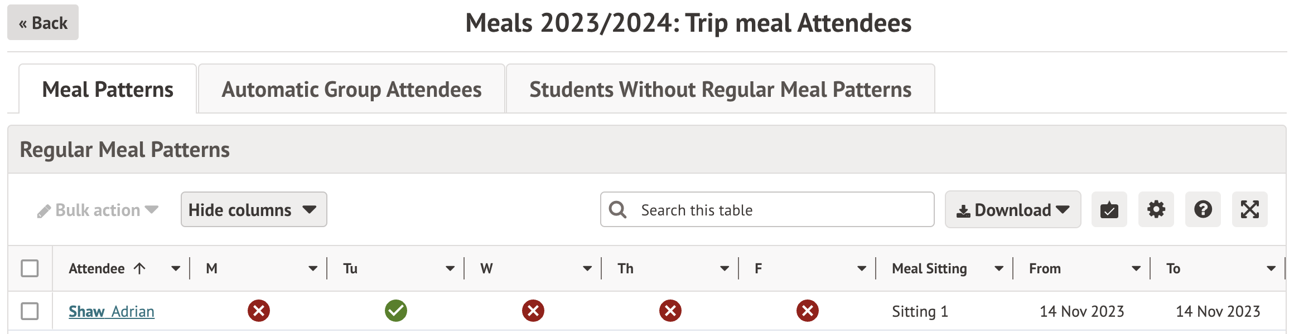Viewport: 1294px width, 334px height.
Task: Sort by the Attendee column header
Action: pos(97,269)
